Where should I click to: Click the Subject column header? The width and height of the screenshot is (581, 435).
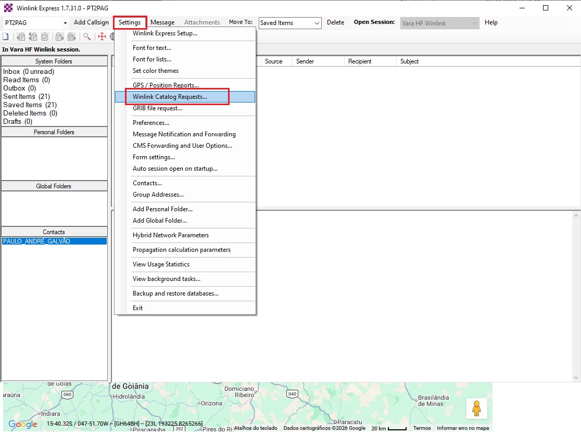coord(409,61)
